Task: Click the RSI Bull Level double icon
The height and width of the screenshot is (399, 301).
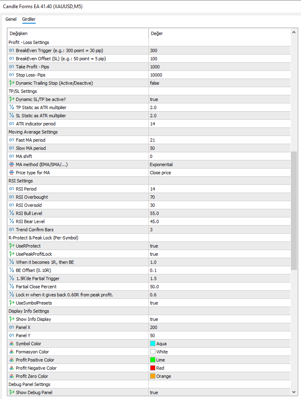Action: pyautogui.click(x=11, y=213)
